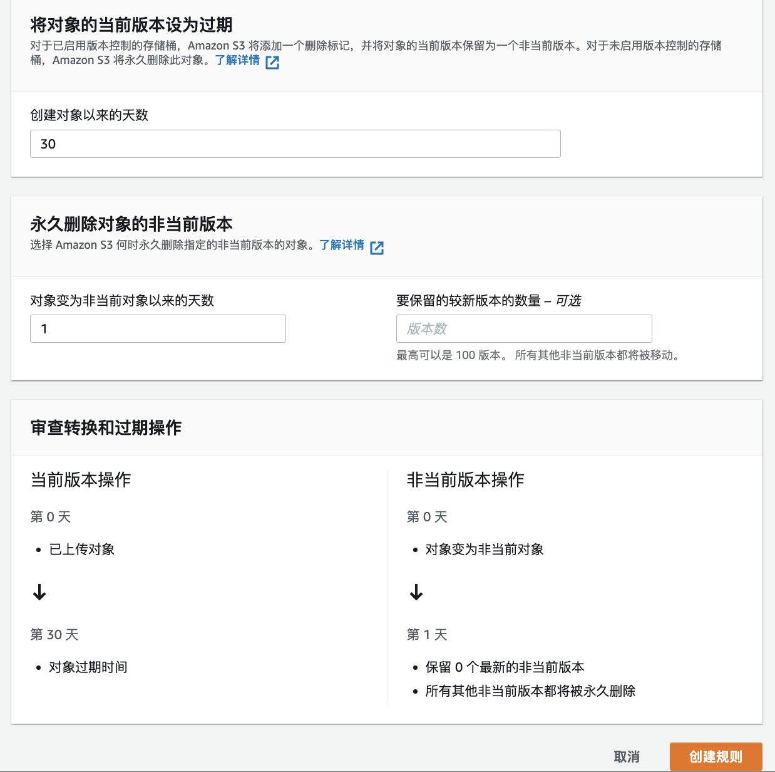Screen dimensions: 775x772
Task: Click the 审查转换和过期操作 section header
Action: point(105,428)
